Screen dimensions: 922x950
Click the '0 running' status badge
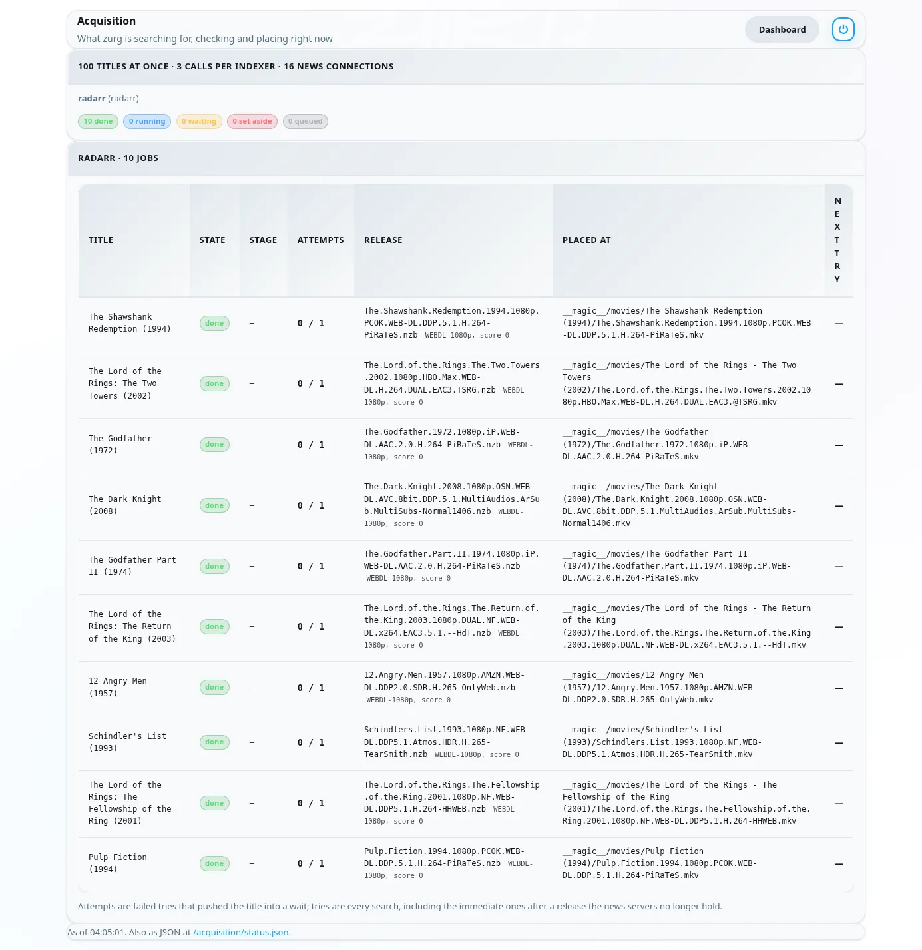tap(147, 121)
